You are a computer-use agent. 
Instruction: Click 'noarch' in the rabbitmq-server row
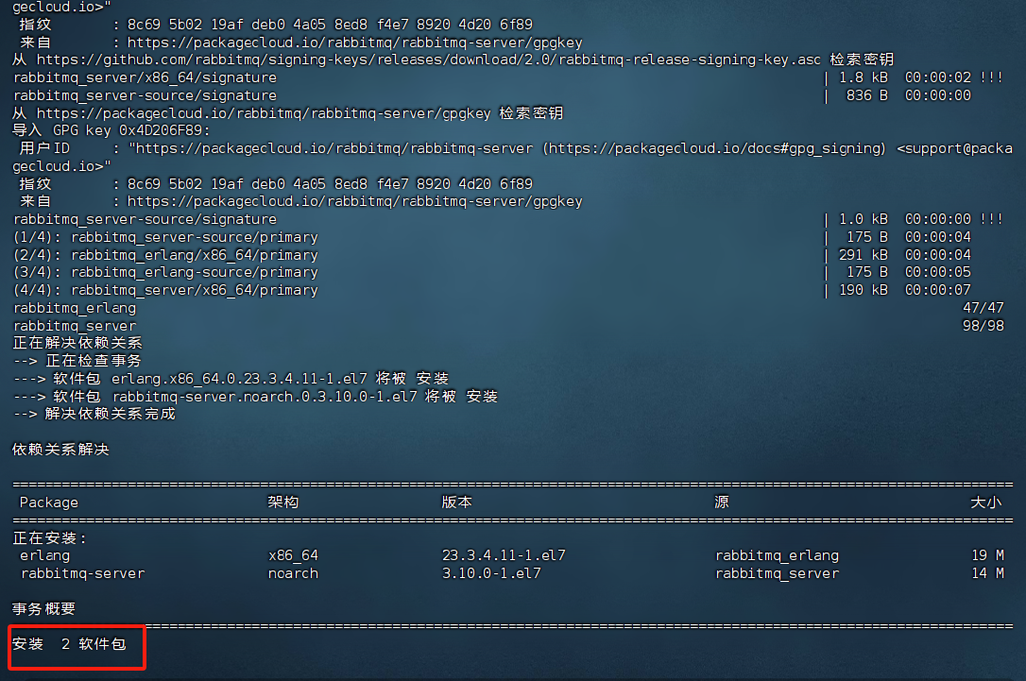[293, 573]
